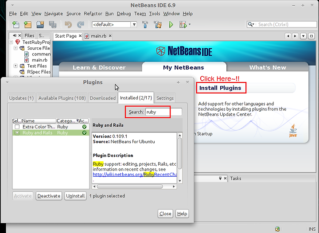Focus the Search (Ctrl+I) field
The image size is (319, 233).
coord(287,24)
